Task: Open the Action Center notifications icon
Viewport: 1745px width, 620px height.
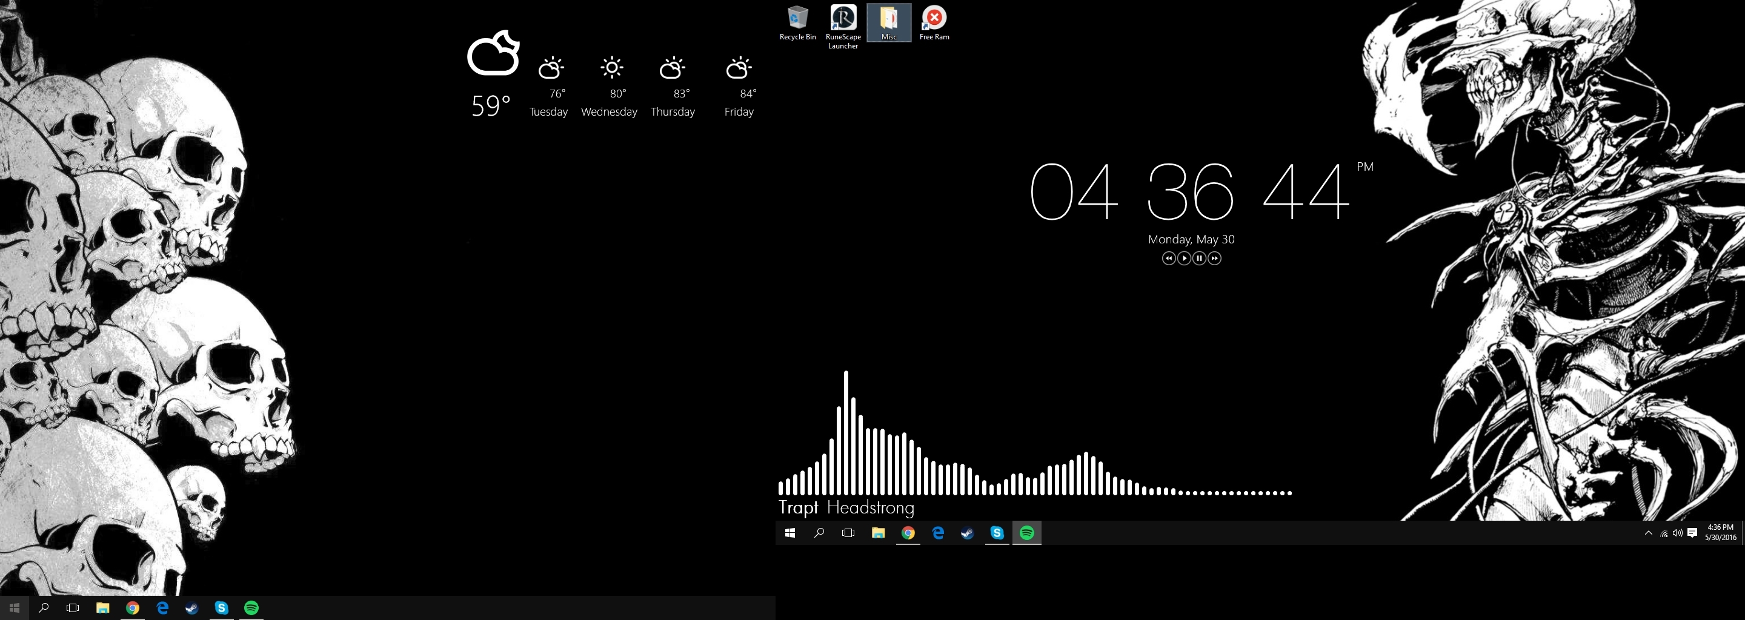Action: (x=1692, y=533)
